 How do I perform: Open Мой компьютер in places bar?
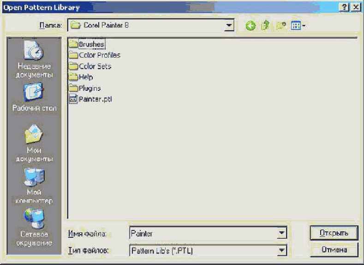pos(34,186)
